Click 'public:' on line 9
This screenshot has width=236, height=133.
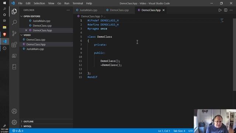[x=100, y=53]
